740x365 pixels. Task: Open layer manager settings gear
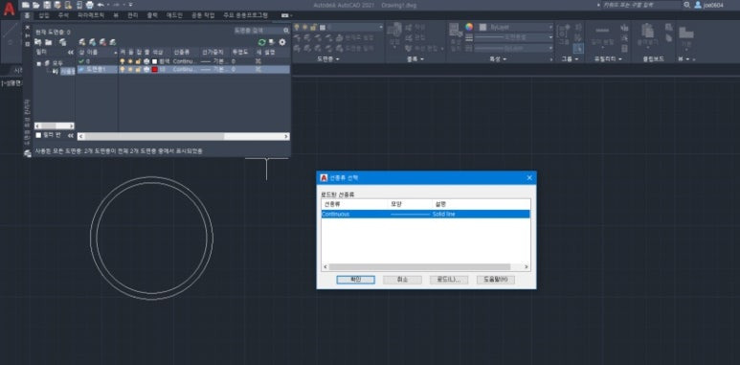[282, 42]
